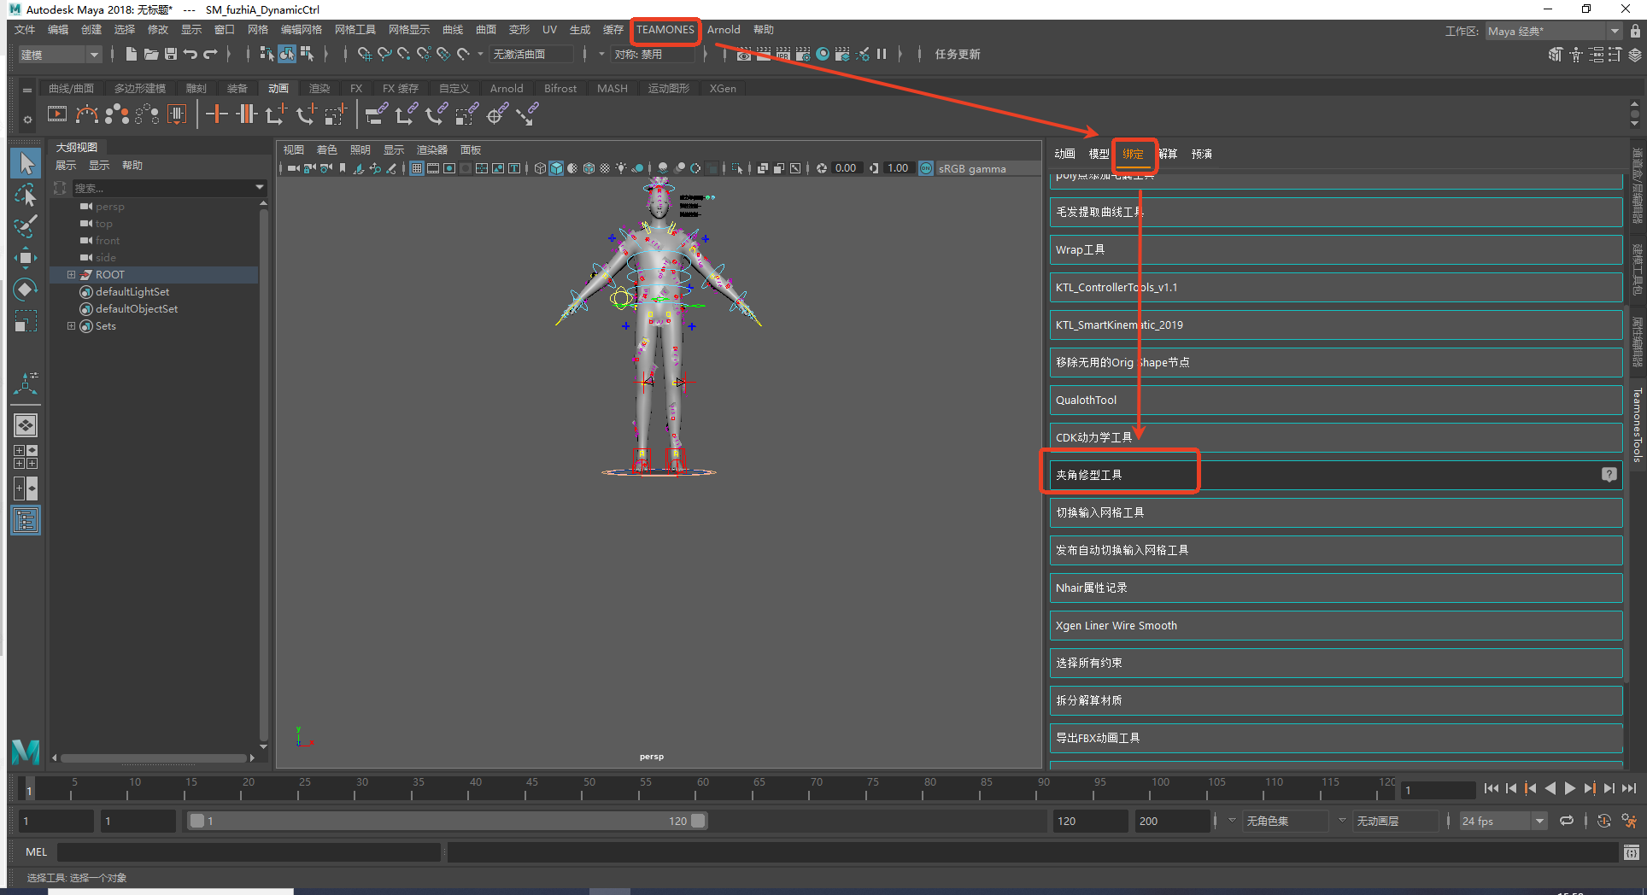Click the Save scene icon
Image resolution: width=1647 pixels, height=895 pixels.
coord(171,54)
